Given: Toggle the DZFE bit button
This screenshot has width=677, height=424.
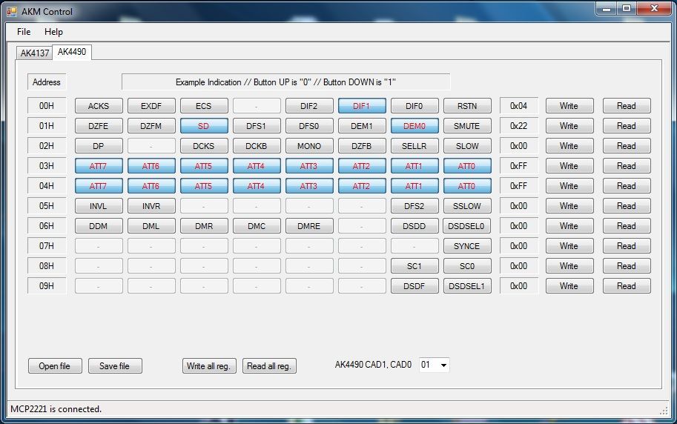Looking at the screenshot, I should (x=99, y=126).
